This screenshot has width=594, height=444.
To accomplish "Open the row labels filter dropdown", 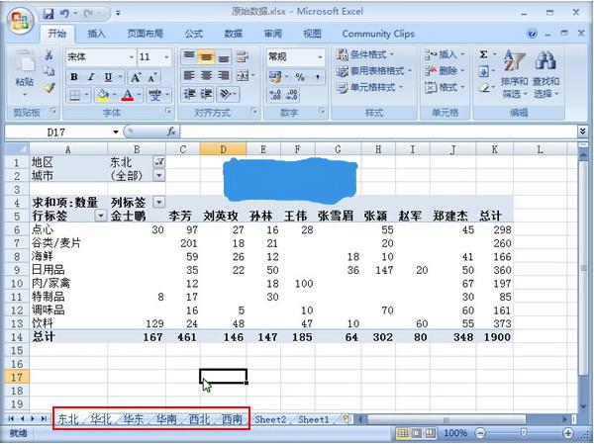I will (100, 216).
